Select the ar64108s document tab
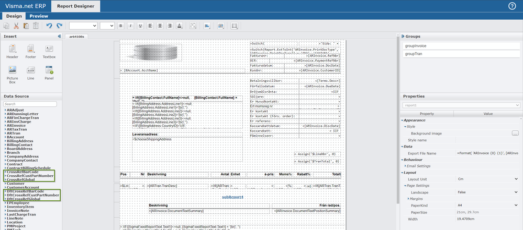Screen dimensions: 523x230 [77, 37]
